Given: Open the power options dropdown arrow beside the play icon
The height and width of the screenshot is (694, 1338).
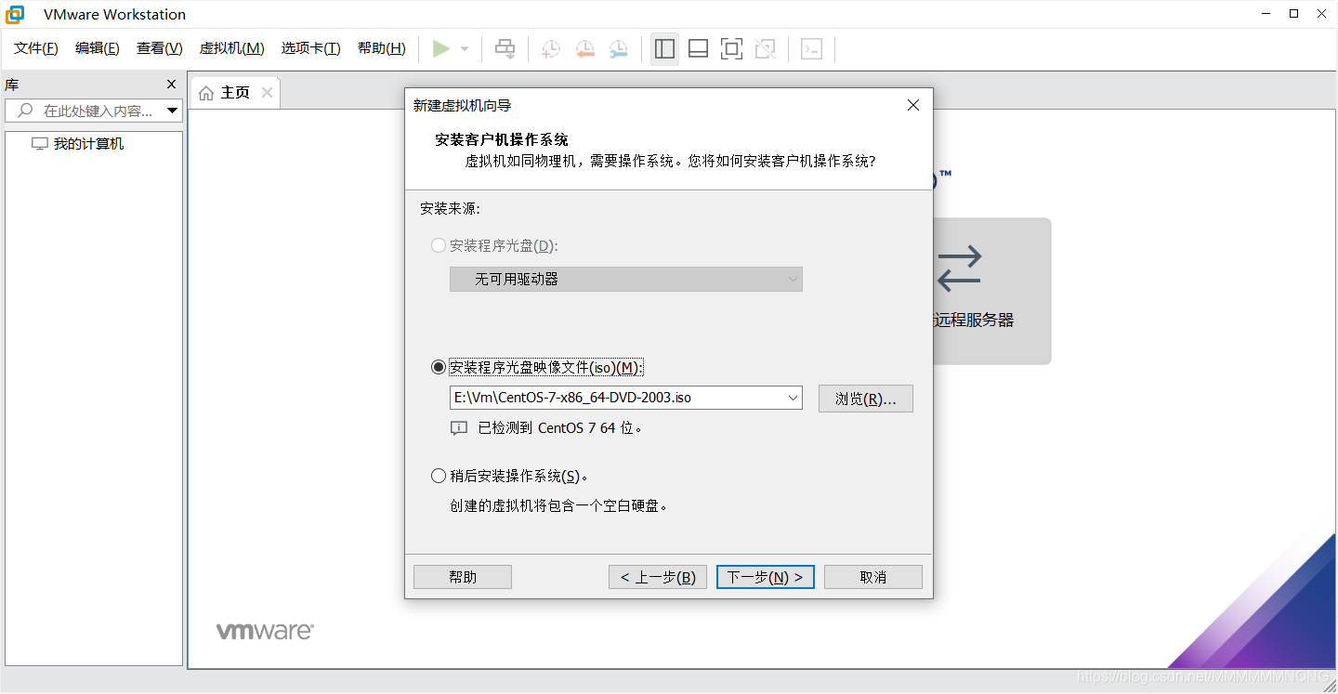Looking at the screenshot, I should tap(465, 49).
